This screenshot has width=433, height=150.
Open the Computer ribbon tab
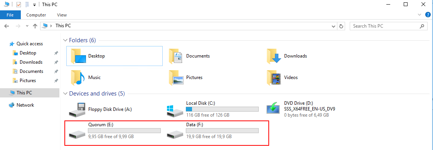point(36,15)
